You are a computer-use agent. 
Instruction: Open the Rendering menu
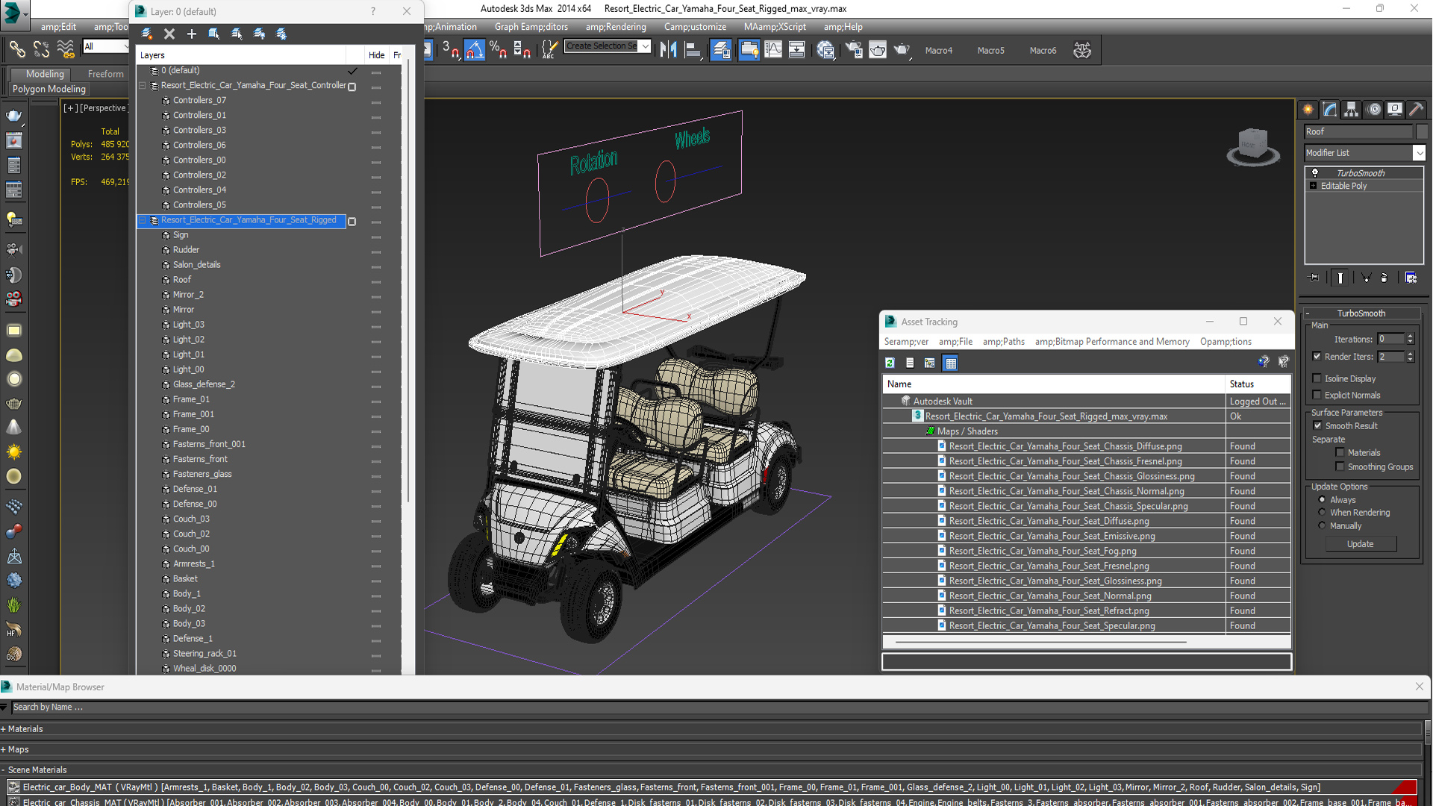(x=616, y=27)
